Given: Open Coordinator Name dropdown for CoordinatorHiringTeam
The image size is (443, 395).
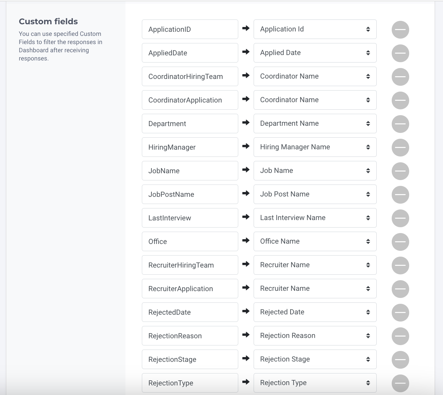Looking at the screenshot, I should [315, 76].
